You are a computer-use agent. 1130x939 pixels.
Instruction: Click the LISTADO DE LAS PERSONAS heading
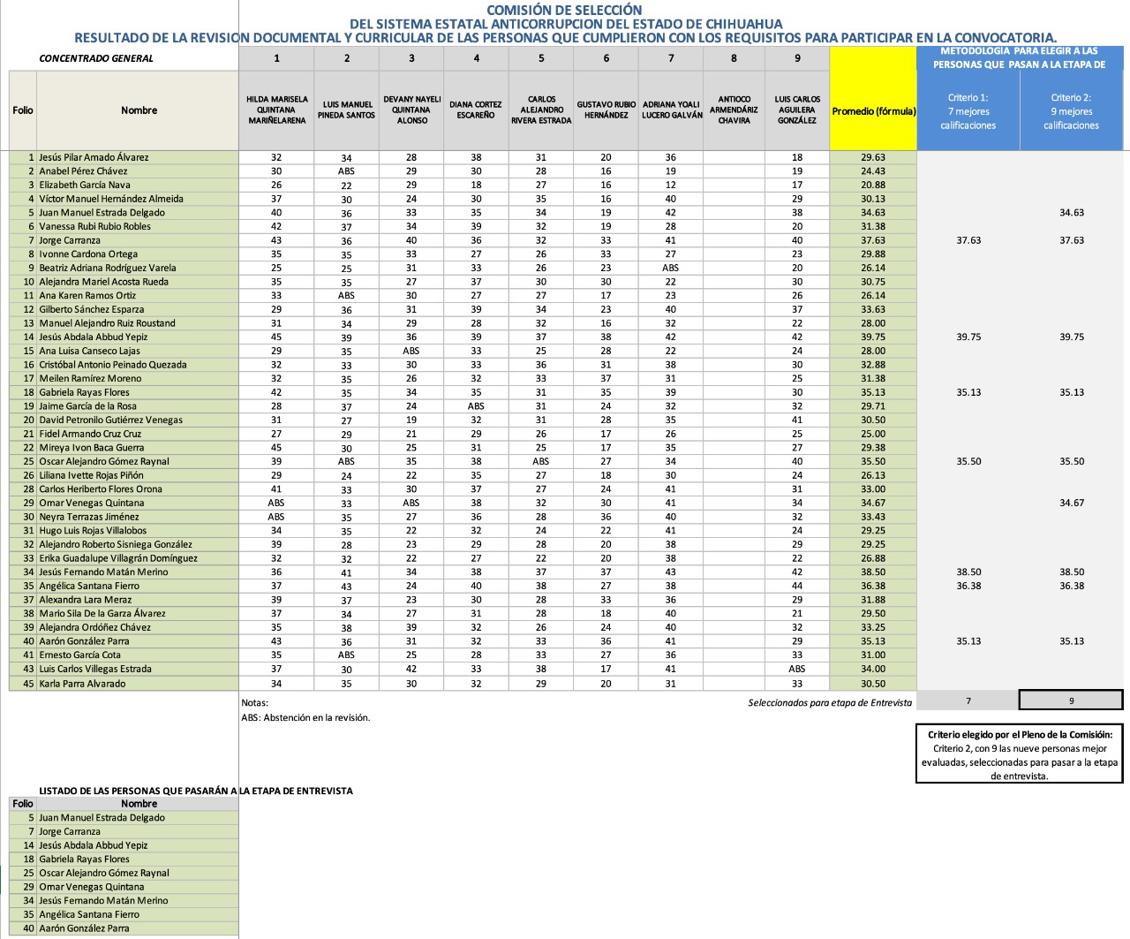click(195, 791)
